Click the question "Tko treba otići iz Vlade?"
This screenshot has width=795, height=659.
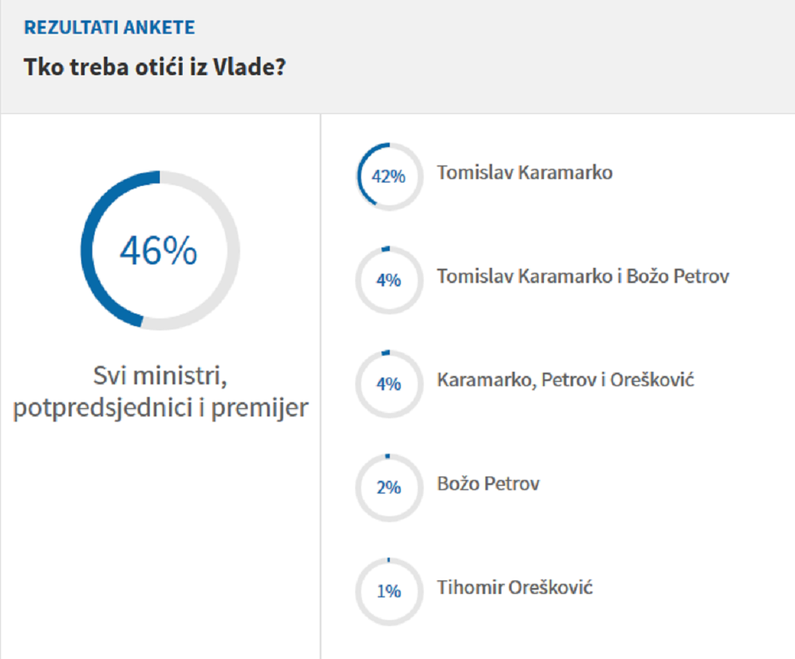tap(153, 68)
